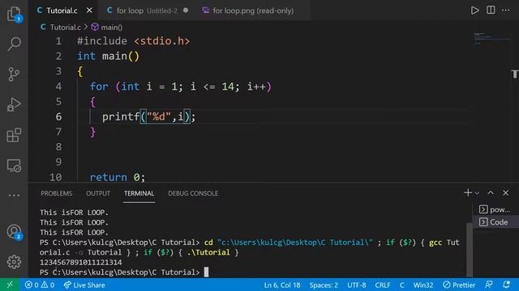Open the Manage settings gear
Screen dimensions: 519x291
point(14,262)
